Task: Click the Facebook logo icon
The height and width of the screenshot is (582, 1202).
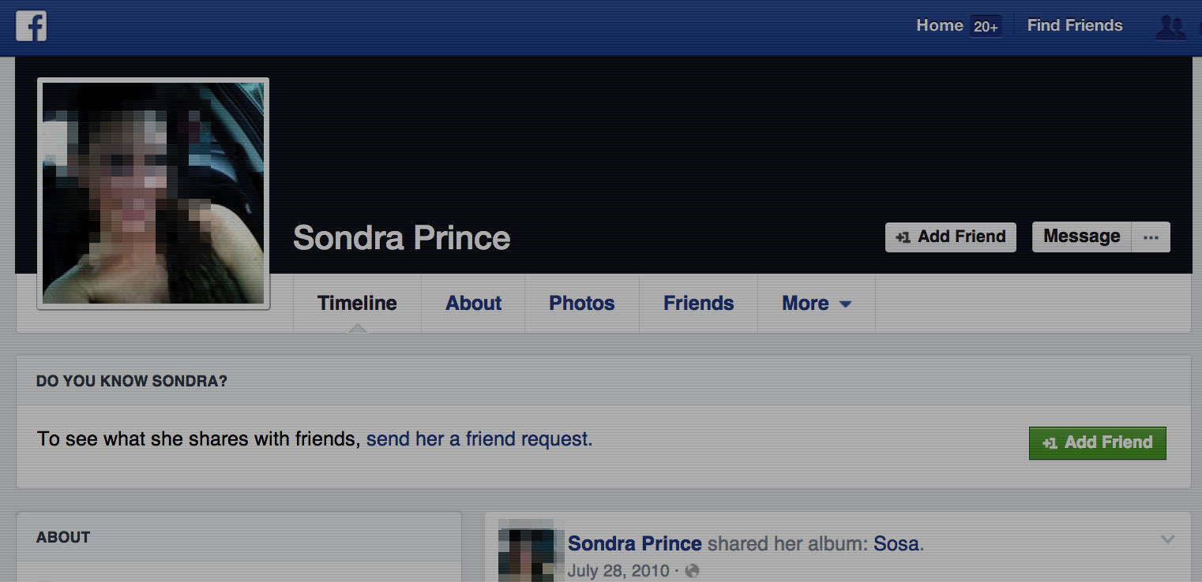Action: 31,26
